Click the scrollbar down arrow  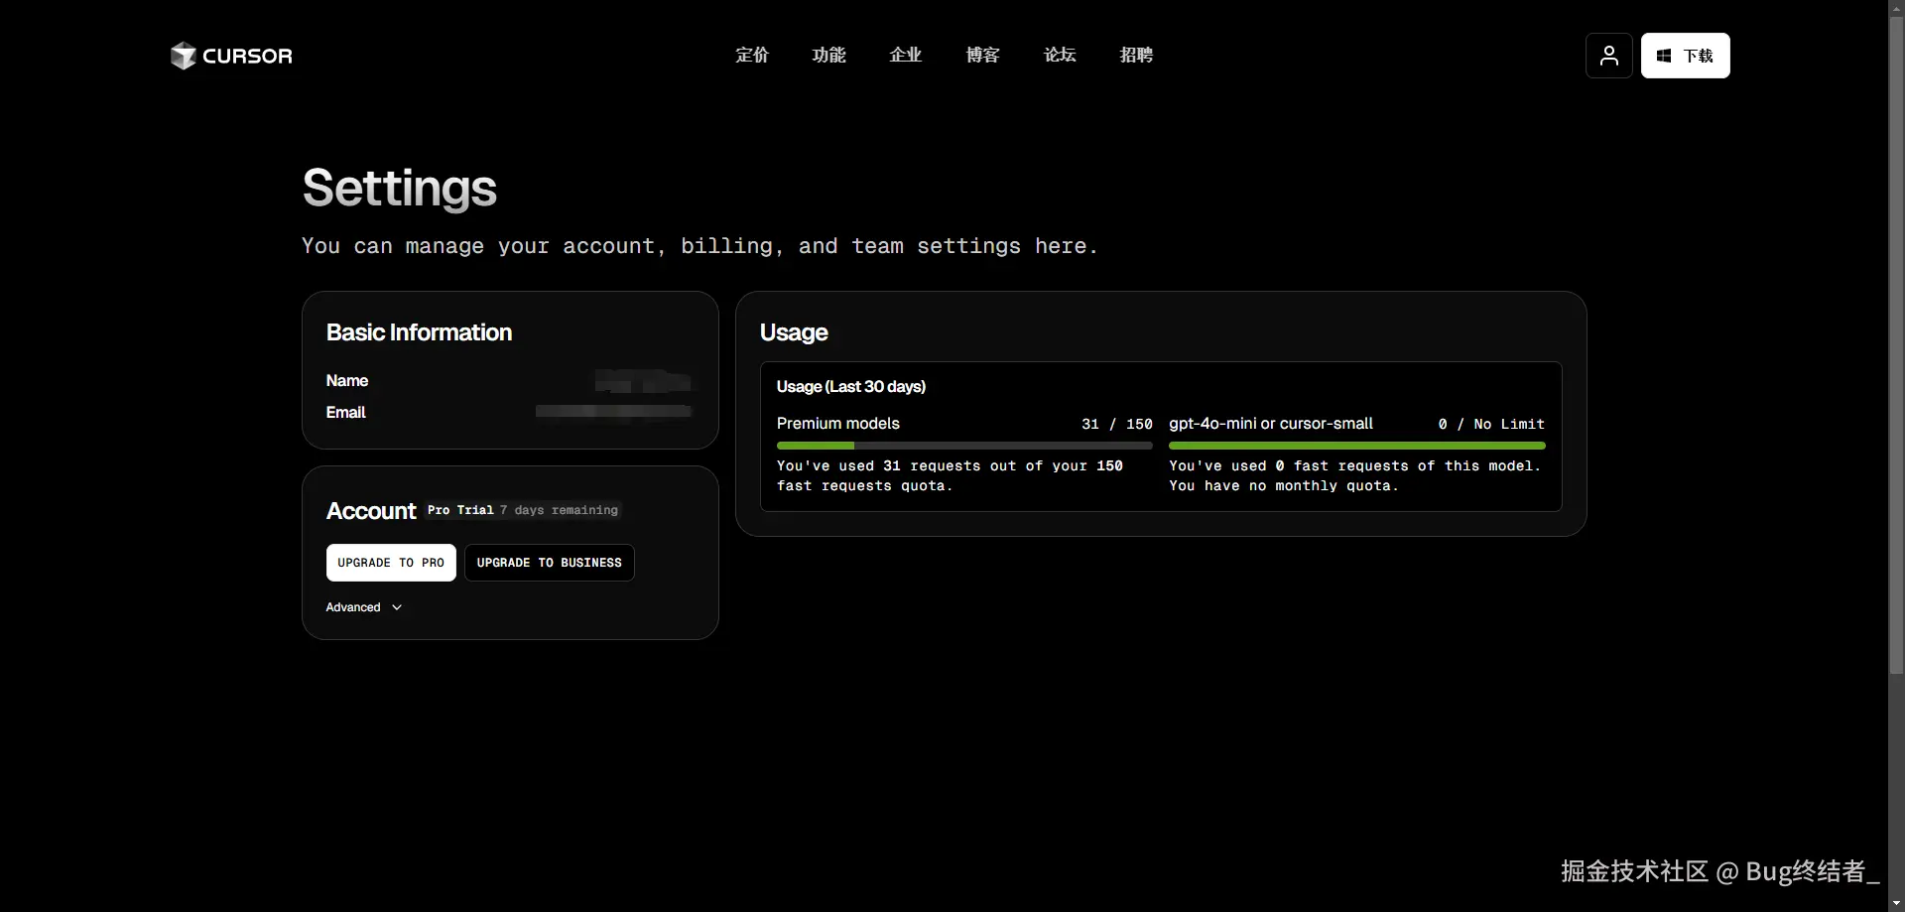(x=1896, y=903)
